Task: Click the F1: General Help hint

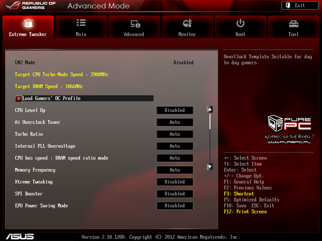Action: (244, 182)
